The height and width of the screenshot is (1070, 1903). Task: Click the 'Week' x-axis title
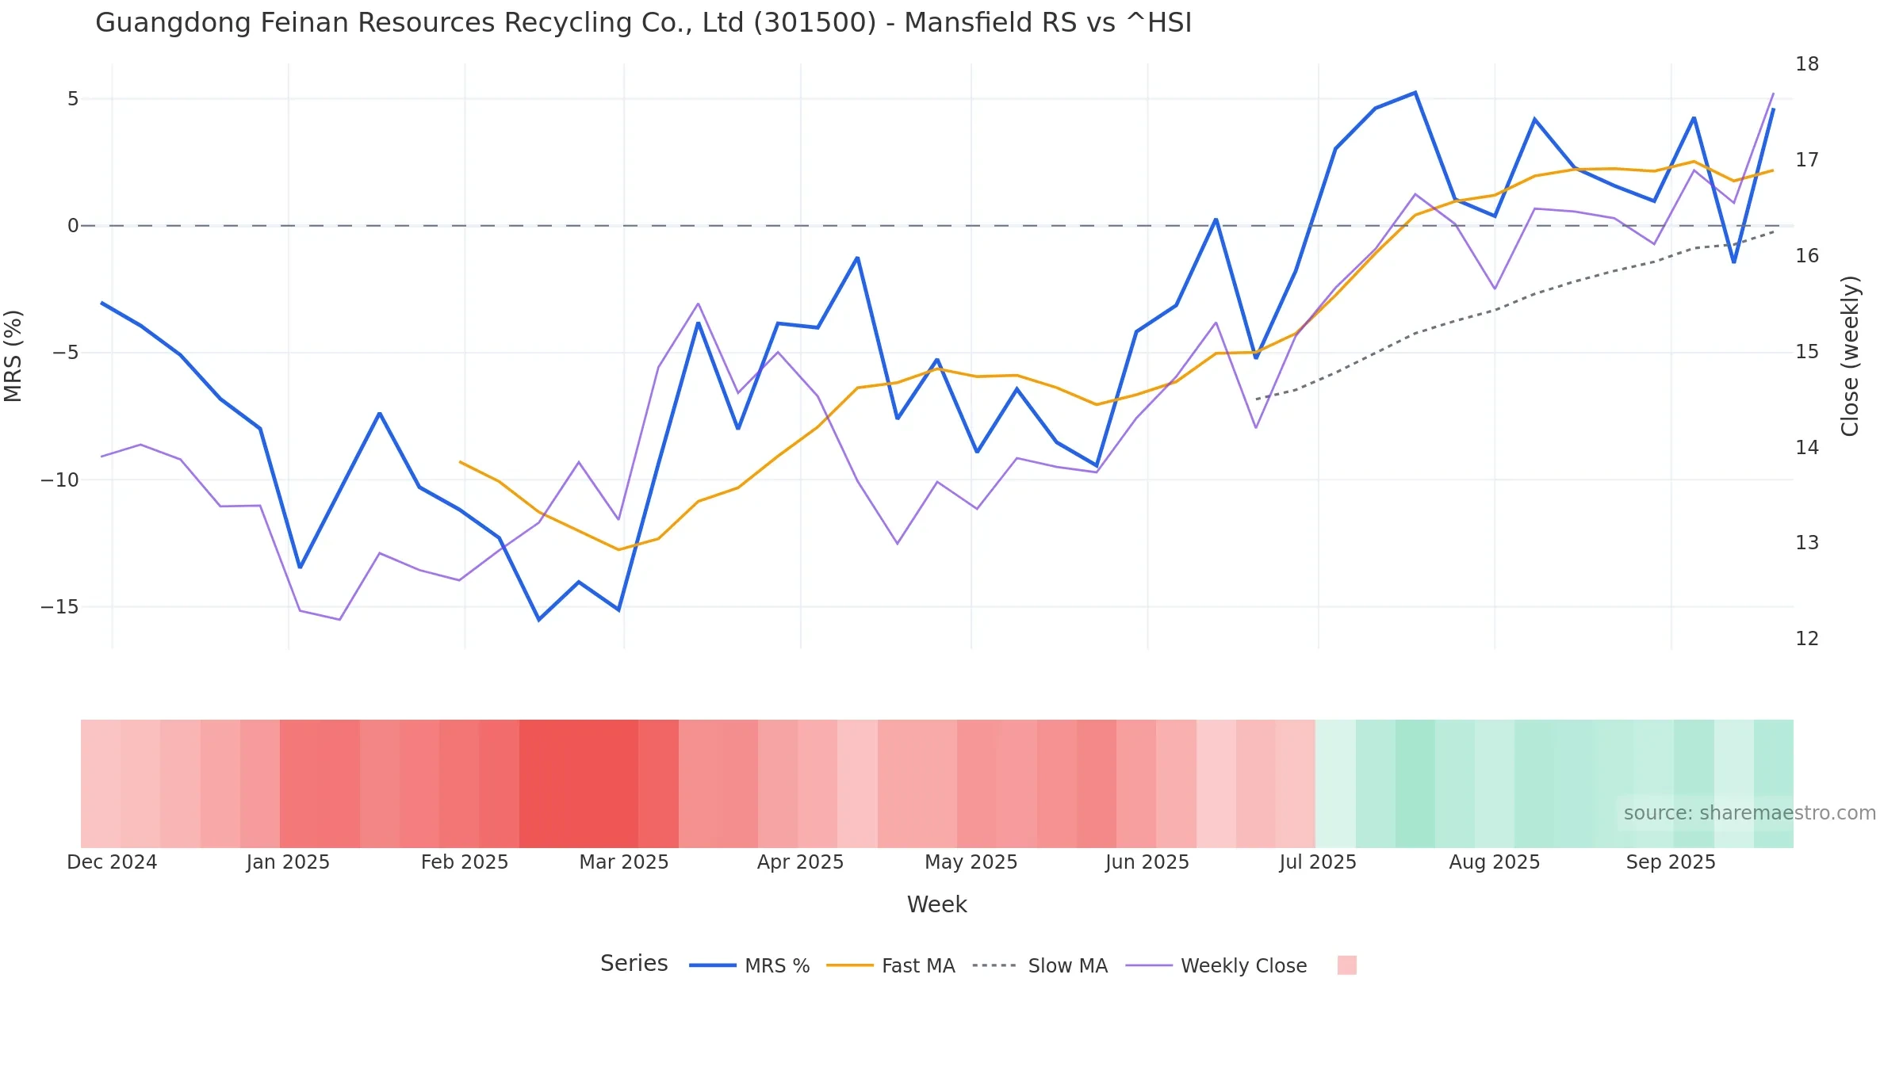pos(937,904)
